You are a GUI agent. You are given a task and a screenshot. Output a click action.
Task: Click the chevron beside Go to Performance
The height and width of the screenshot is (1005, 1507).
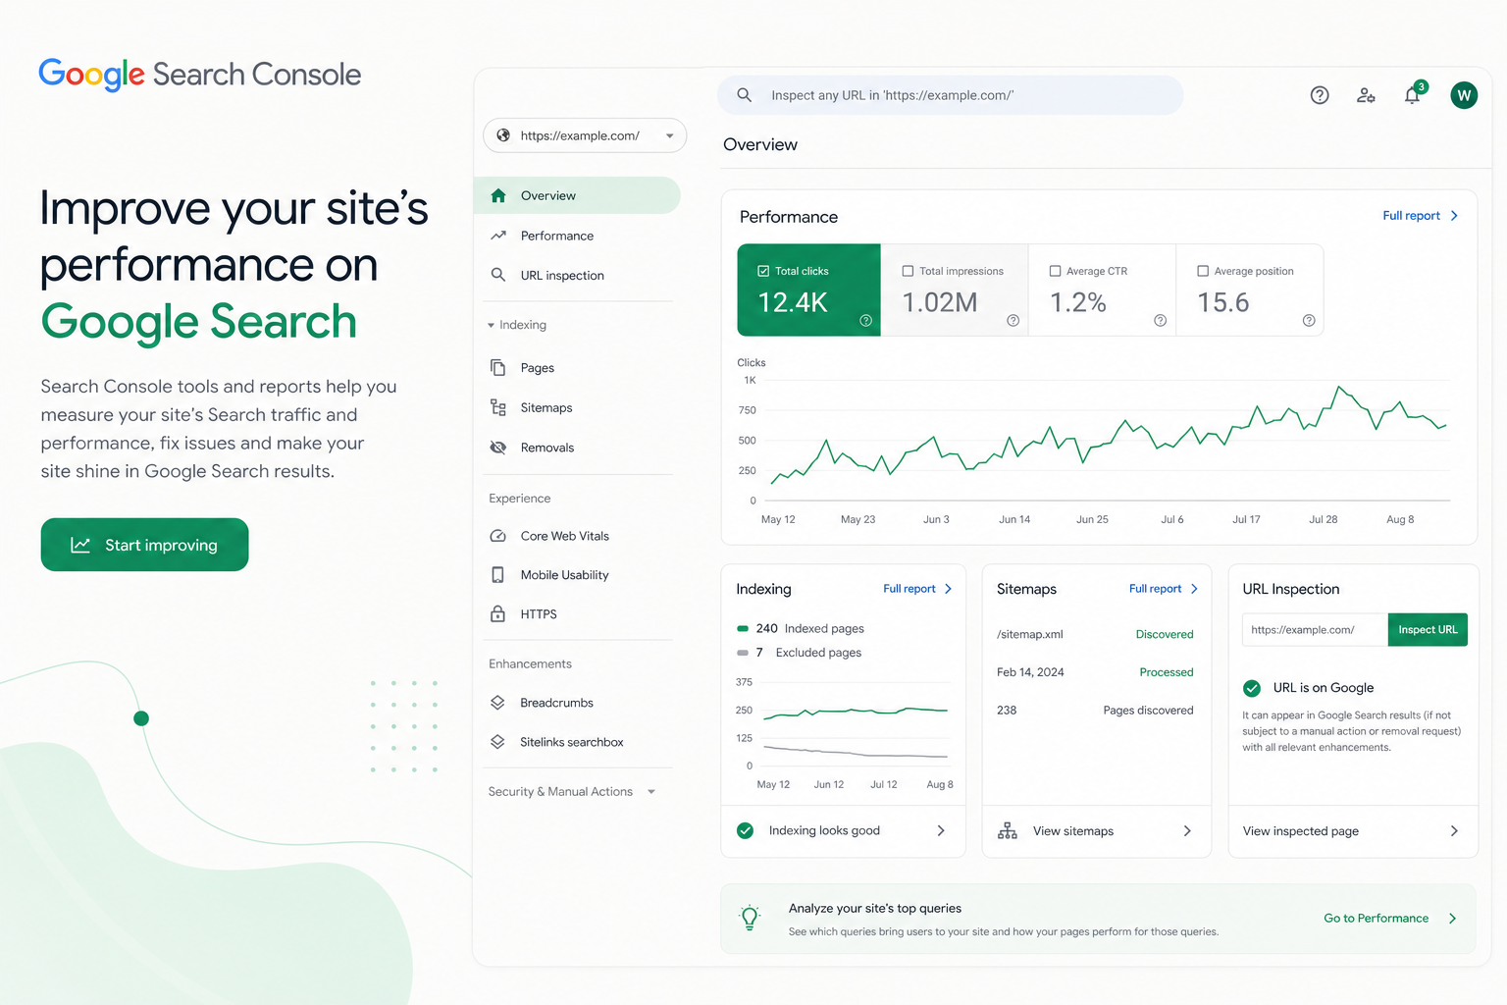click(x=1453, y=919)
